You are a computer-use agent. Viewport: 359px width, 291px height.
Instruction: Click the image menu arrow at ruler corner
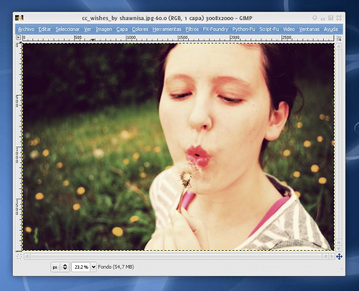(x=19, y=37)
